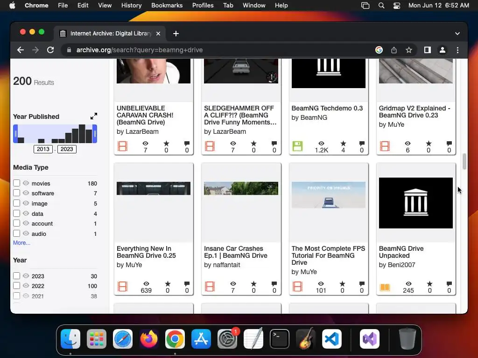
Task: Check the account media type filter
Action: (x=16, y=223)
